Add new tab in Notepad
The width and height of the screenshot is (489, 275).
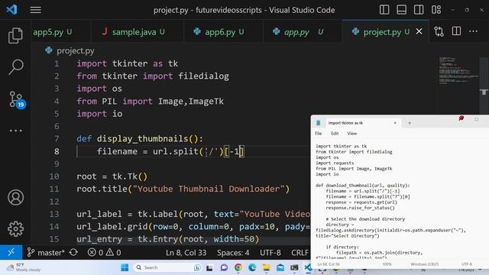pyautogui.click(x=410, y=123)
